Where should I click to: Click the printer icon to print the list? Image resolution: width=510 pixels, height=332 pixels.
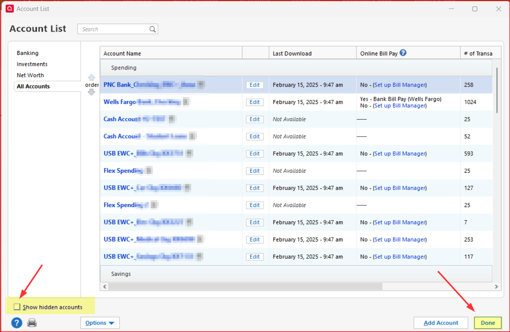32,323
